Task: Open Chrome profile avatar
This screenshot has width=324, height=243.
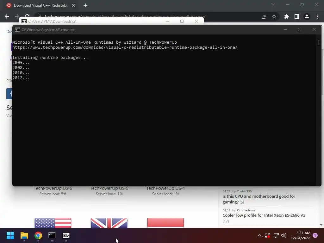Action: 307,16
